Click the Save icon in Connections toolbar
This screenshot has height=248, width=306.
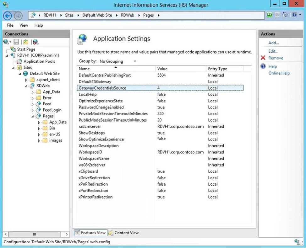(x=16, y=42)
